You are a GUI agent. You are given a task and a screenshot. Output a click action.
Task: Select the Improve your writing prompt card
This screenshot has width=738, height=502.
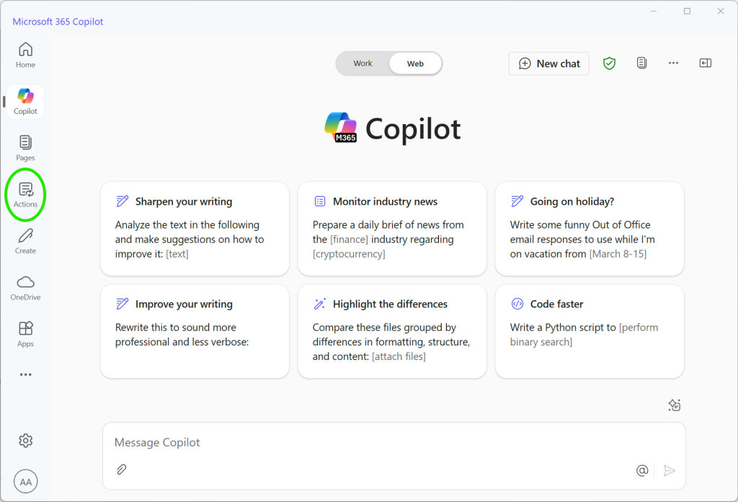(195, 331)
